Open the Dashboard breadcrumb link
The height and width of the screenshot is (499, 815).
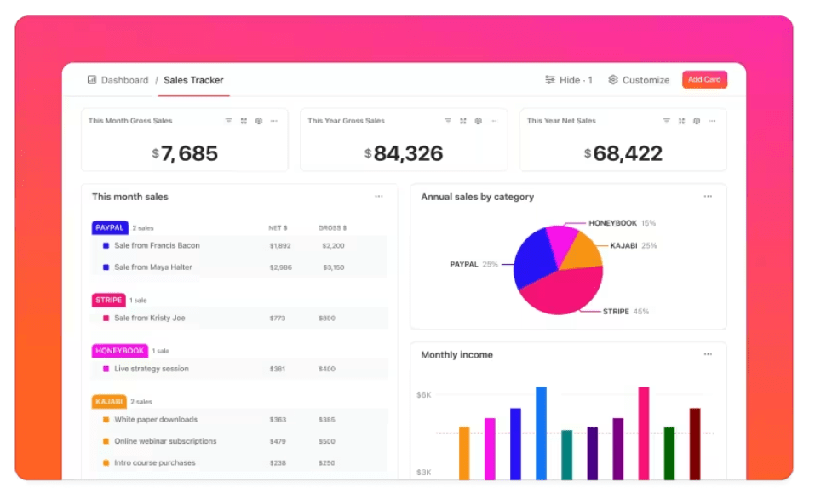[124, 80]
